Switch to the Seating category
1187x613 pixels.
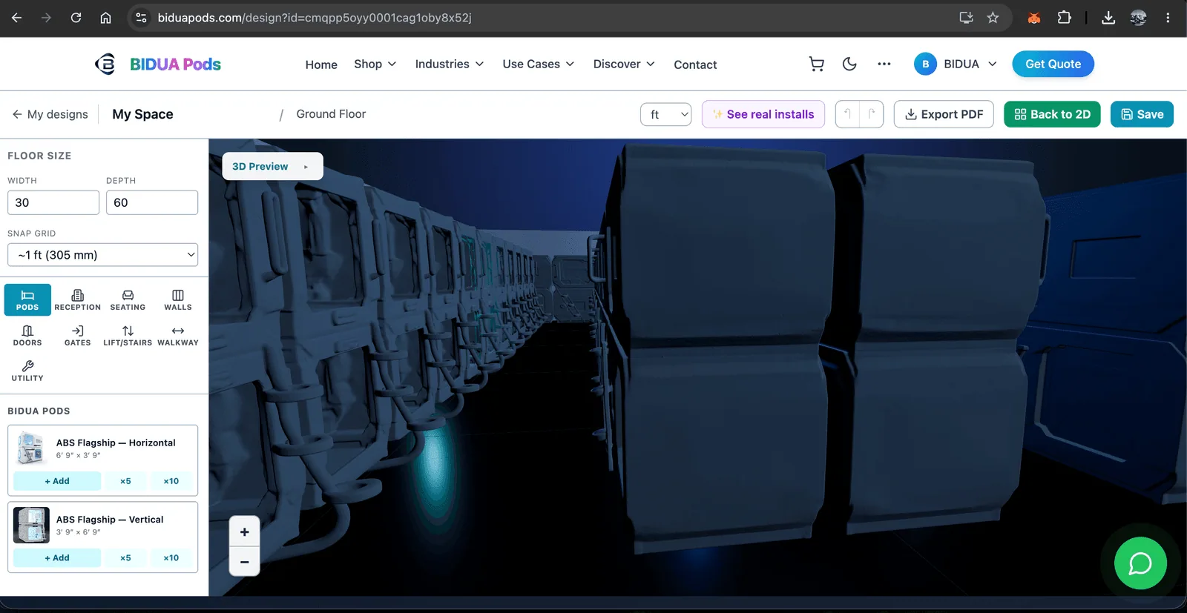click(128, 299)
